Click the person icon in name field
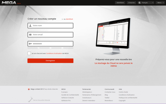The height and width of the screenshot is (104, 166). (x=30, y=25)
